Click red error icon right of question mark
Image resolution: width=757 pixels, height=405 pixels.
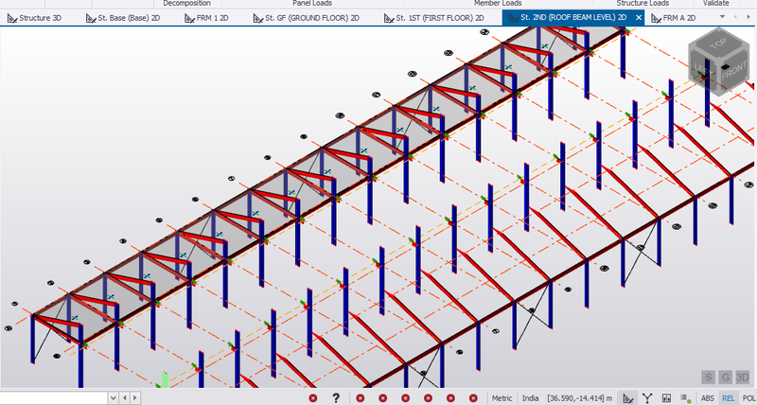click(361, 398)
